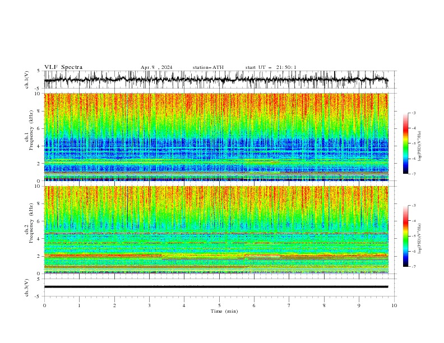Click the ch.2 spectrogram color bar
Viewport: 444px width, 343px height.
[406, 236]
